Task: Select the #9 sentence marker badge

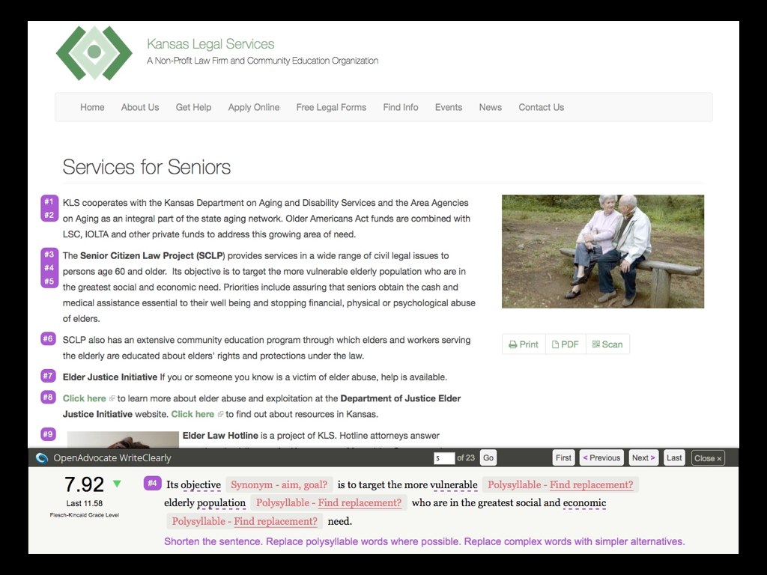Action: [x=49, y=434]
